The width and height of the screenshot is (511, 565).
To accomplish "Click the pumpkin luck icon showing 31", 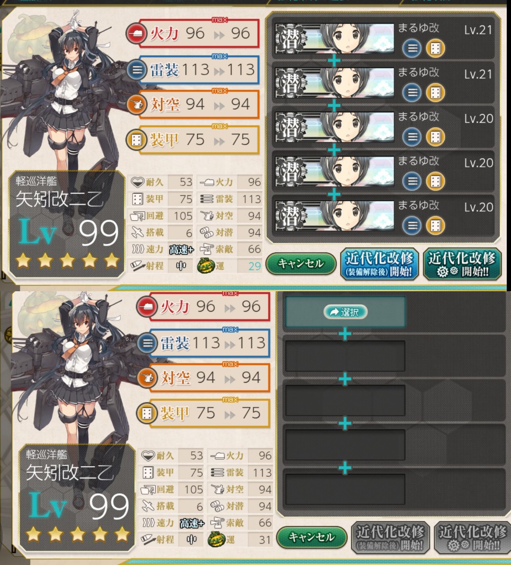I will tap(216, 539).
